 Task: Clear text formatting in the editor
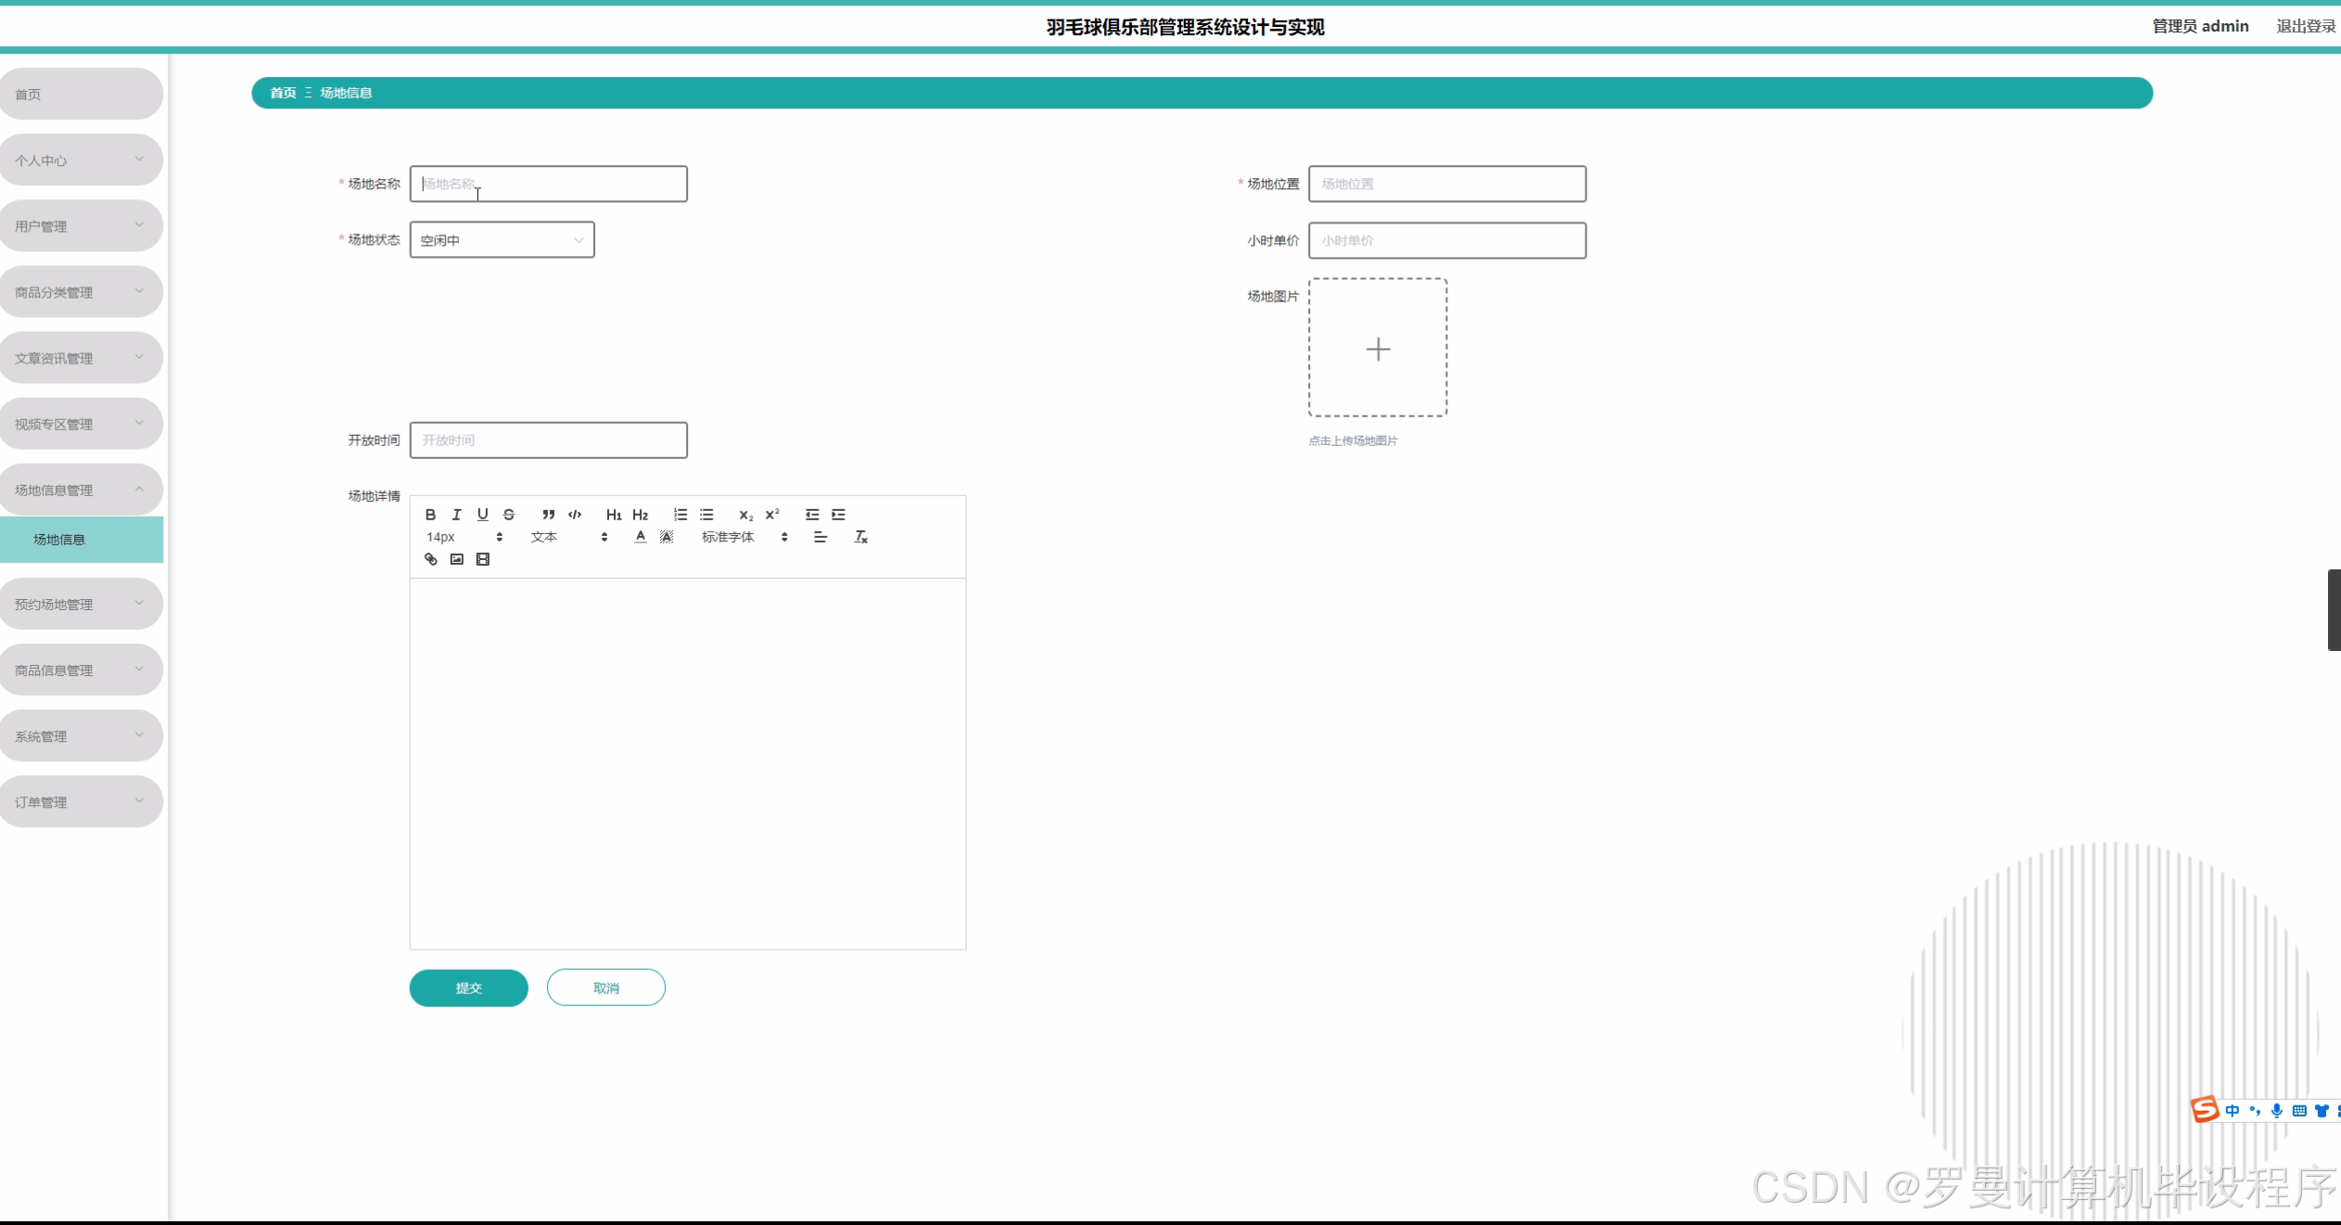point(860,537)
